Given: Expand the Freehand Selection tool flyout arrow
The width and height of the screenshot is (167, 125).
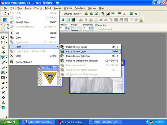Looking at the screenshot, I should 6,58.
